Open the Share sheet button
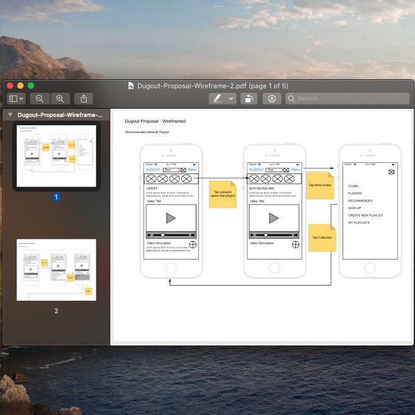 click(84, 98)
